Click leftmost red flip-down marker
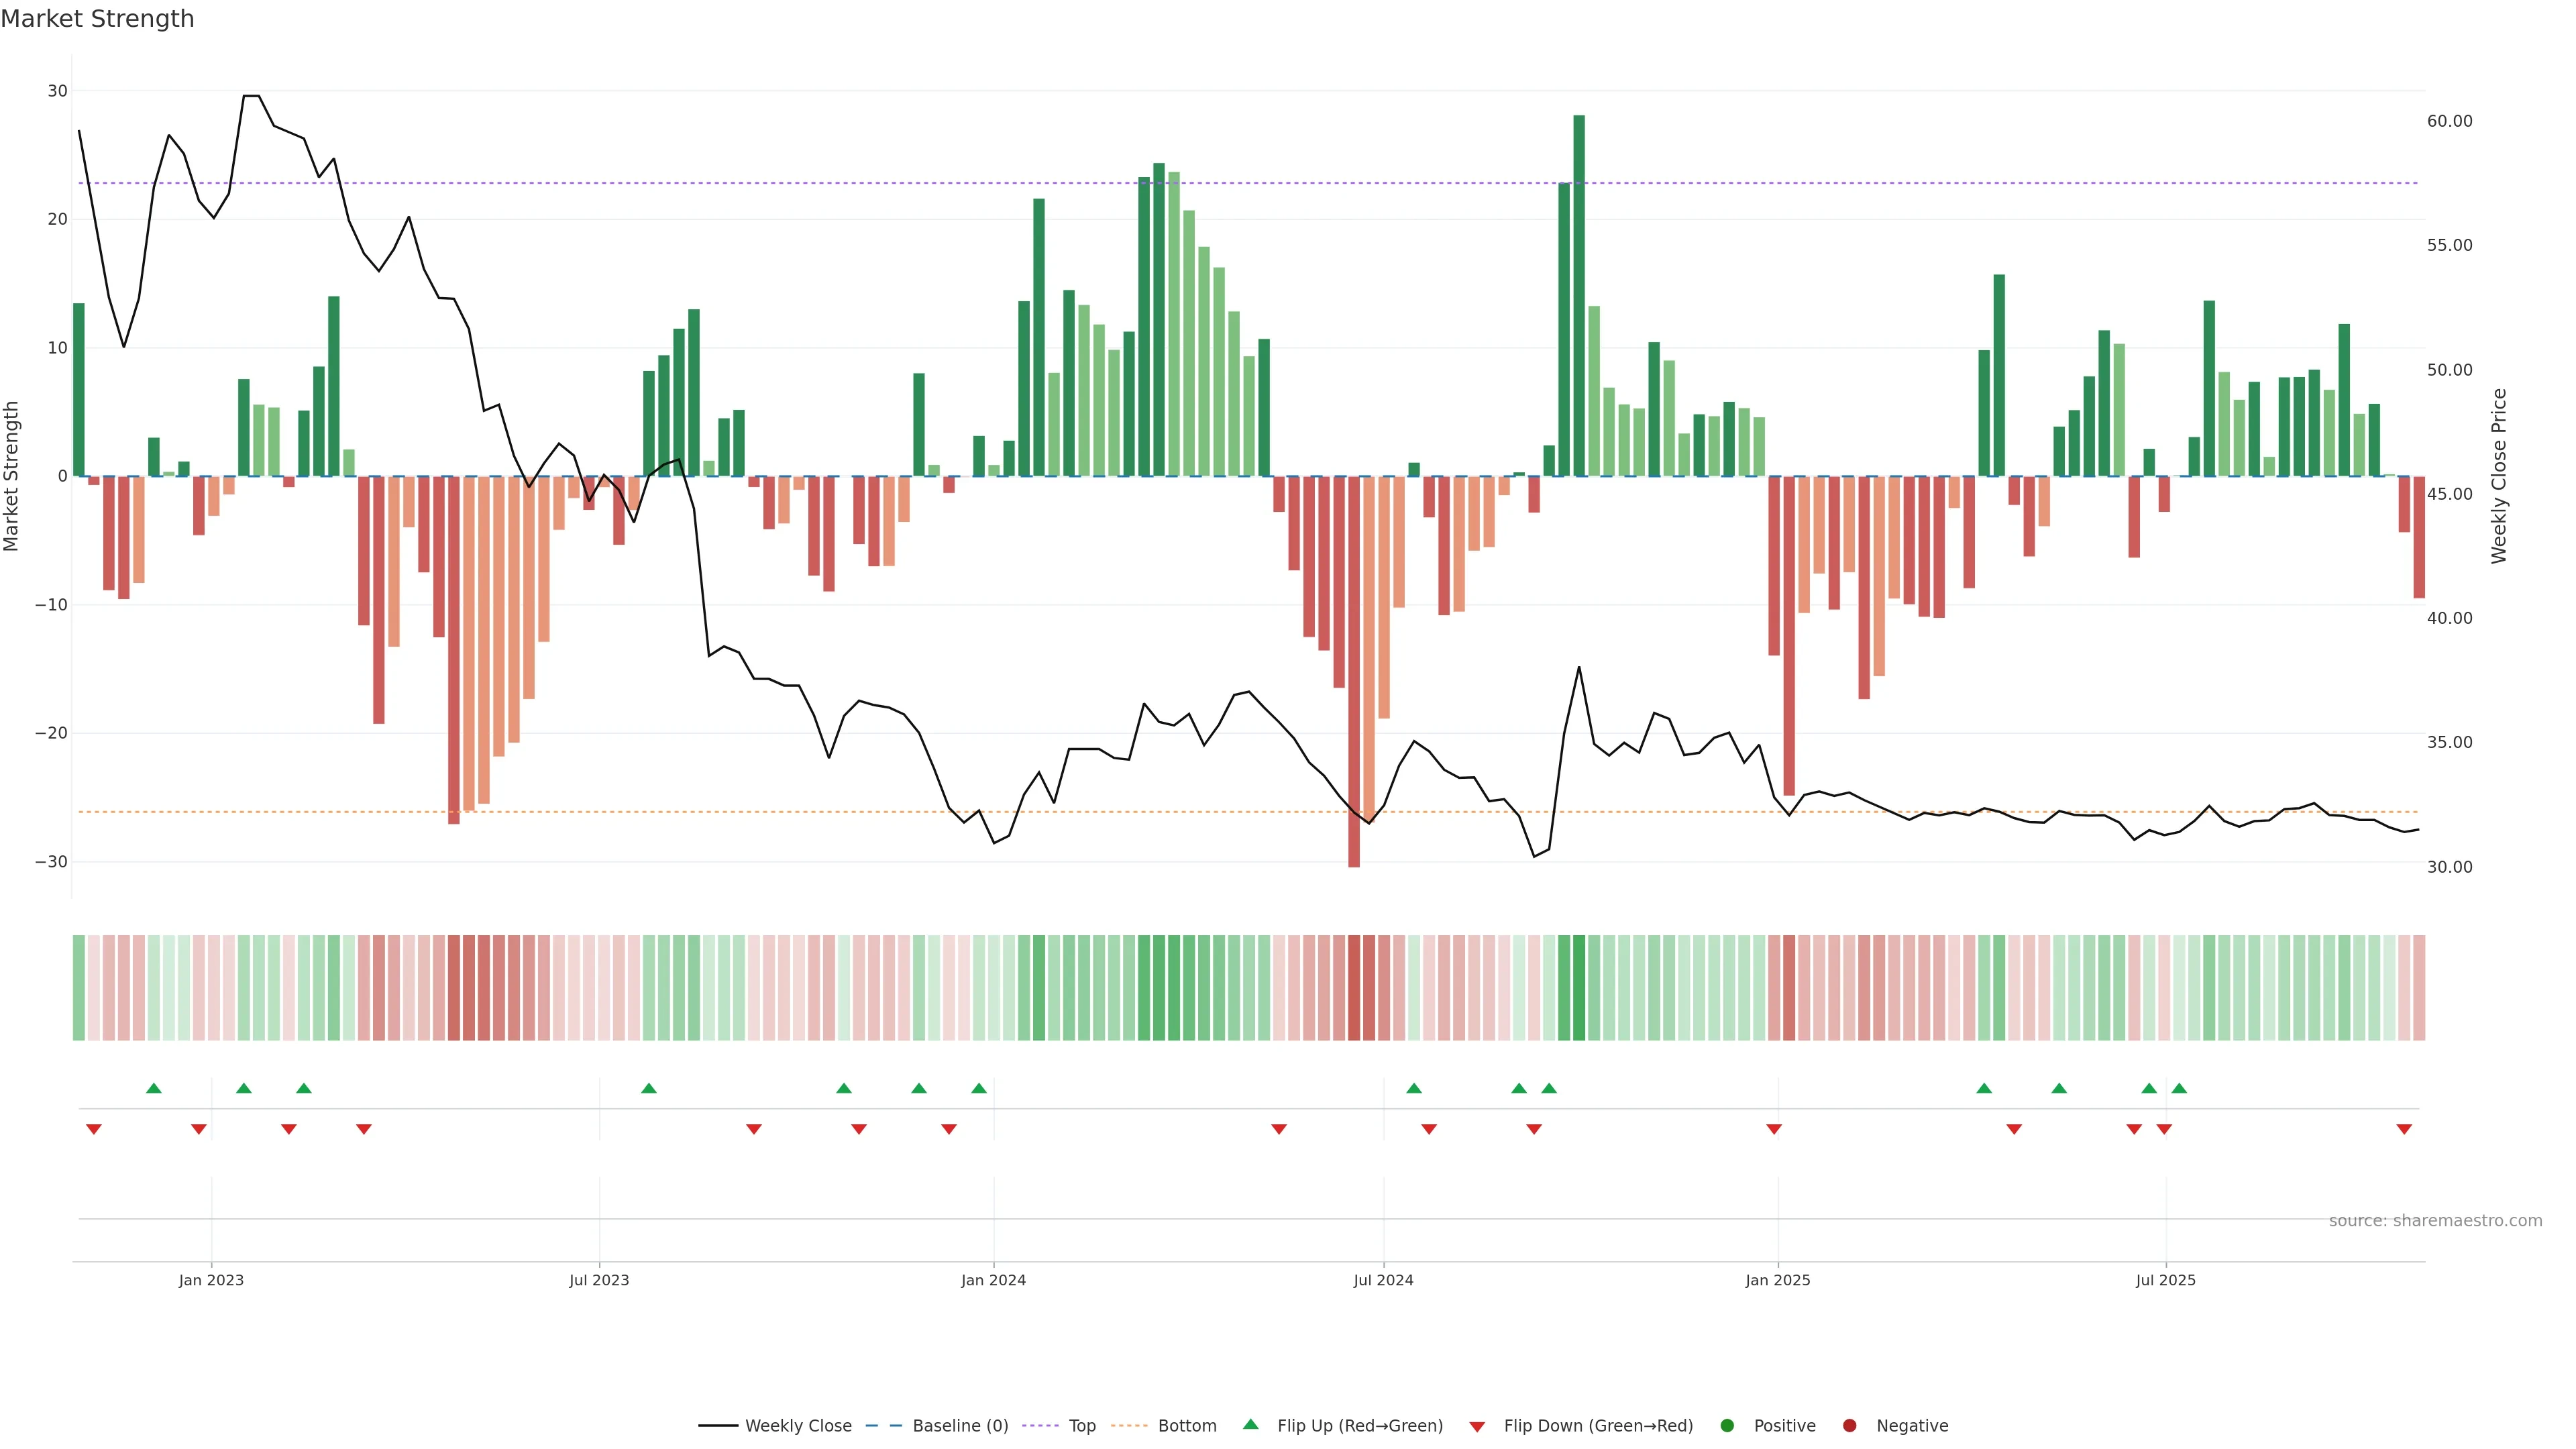The width and height of the screenshot is (2576, 1449). (x=94, y=1129)
